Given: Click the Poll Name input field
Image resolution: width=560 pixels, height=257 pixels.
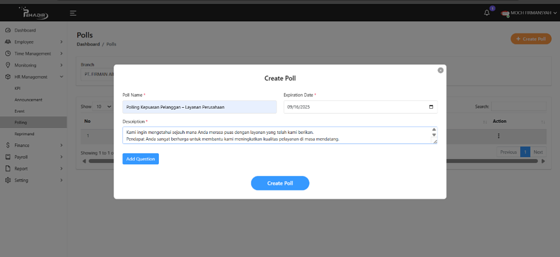Looking at the screenshot, I should point(199,107).
